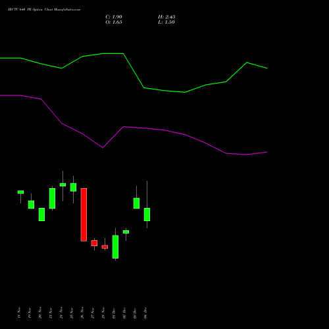
Task: Select the first green candlestick on 18 Nov
Action: (20, 192)
